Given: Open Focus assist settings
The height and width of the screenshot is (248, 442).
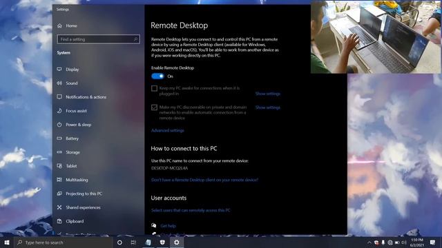Looking at the screenshot, I should [72, 111].
